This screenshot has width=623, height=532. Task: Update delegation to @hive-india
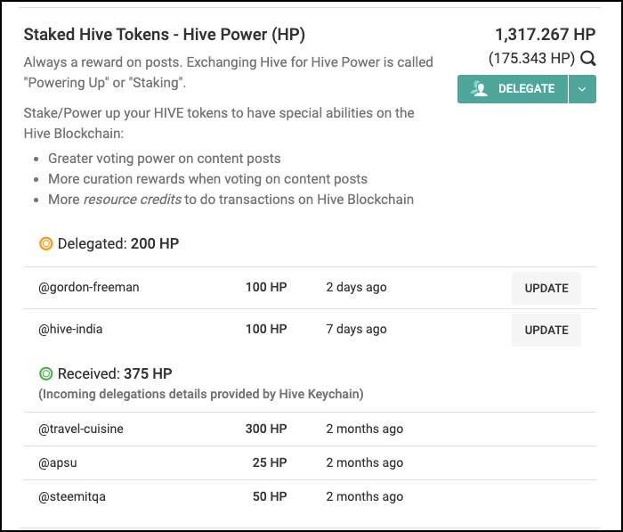(x=546, y=330)
